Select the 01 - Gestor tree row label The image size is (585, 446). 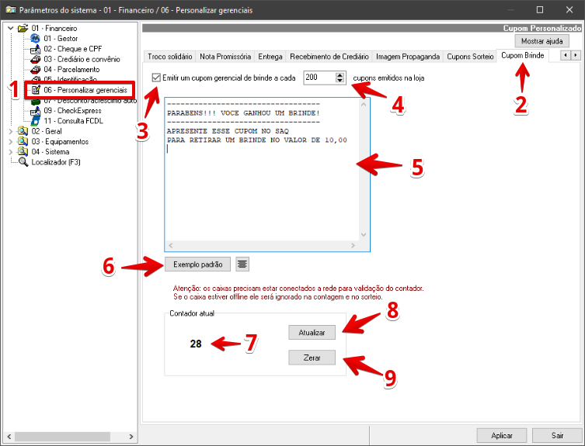coord(61,38)
